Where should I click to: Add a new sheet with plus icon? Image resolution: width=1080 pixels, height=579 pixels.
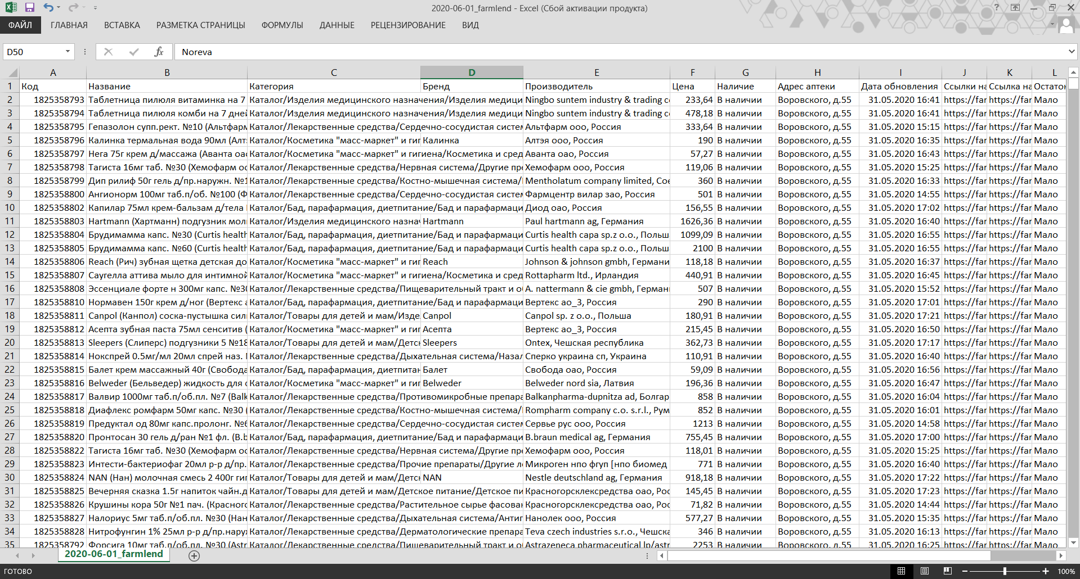[x=194, y=555]
